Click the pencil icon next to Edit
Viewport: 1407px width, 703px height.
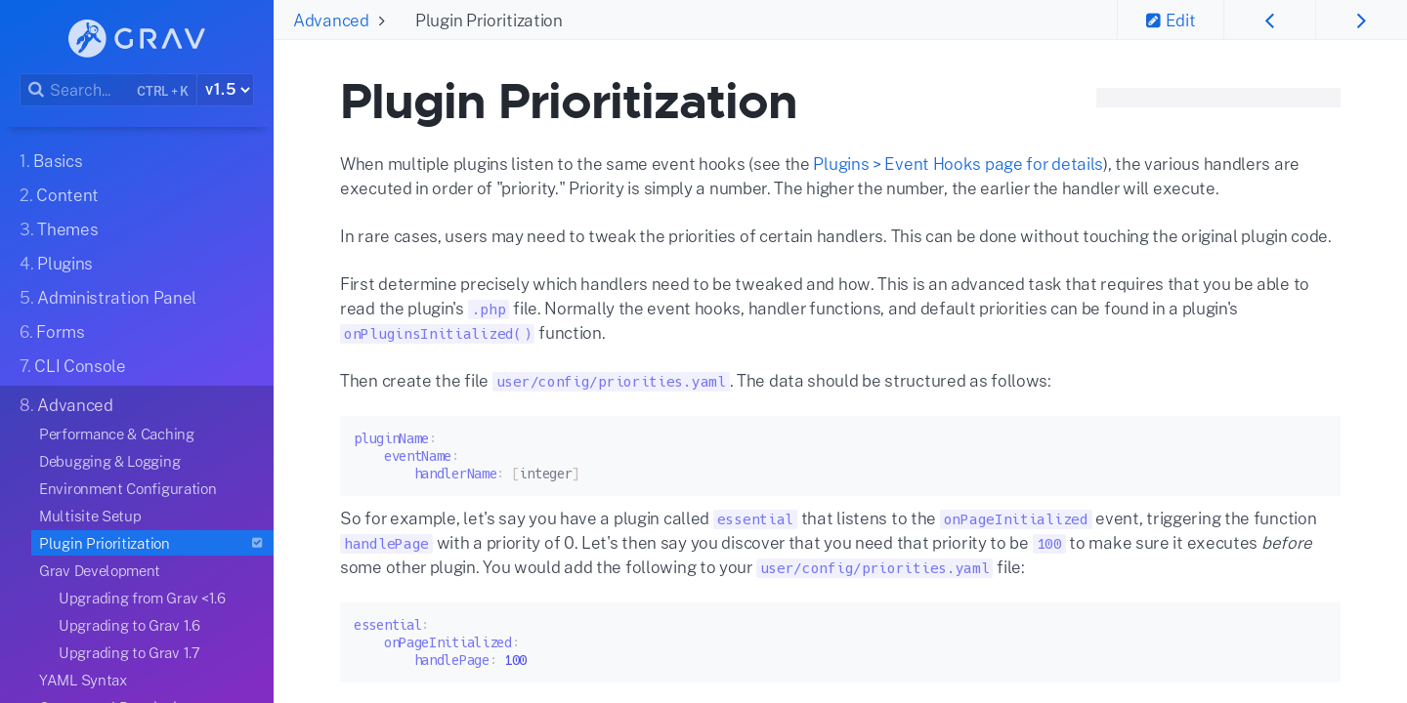(x=1154, y=20)
